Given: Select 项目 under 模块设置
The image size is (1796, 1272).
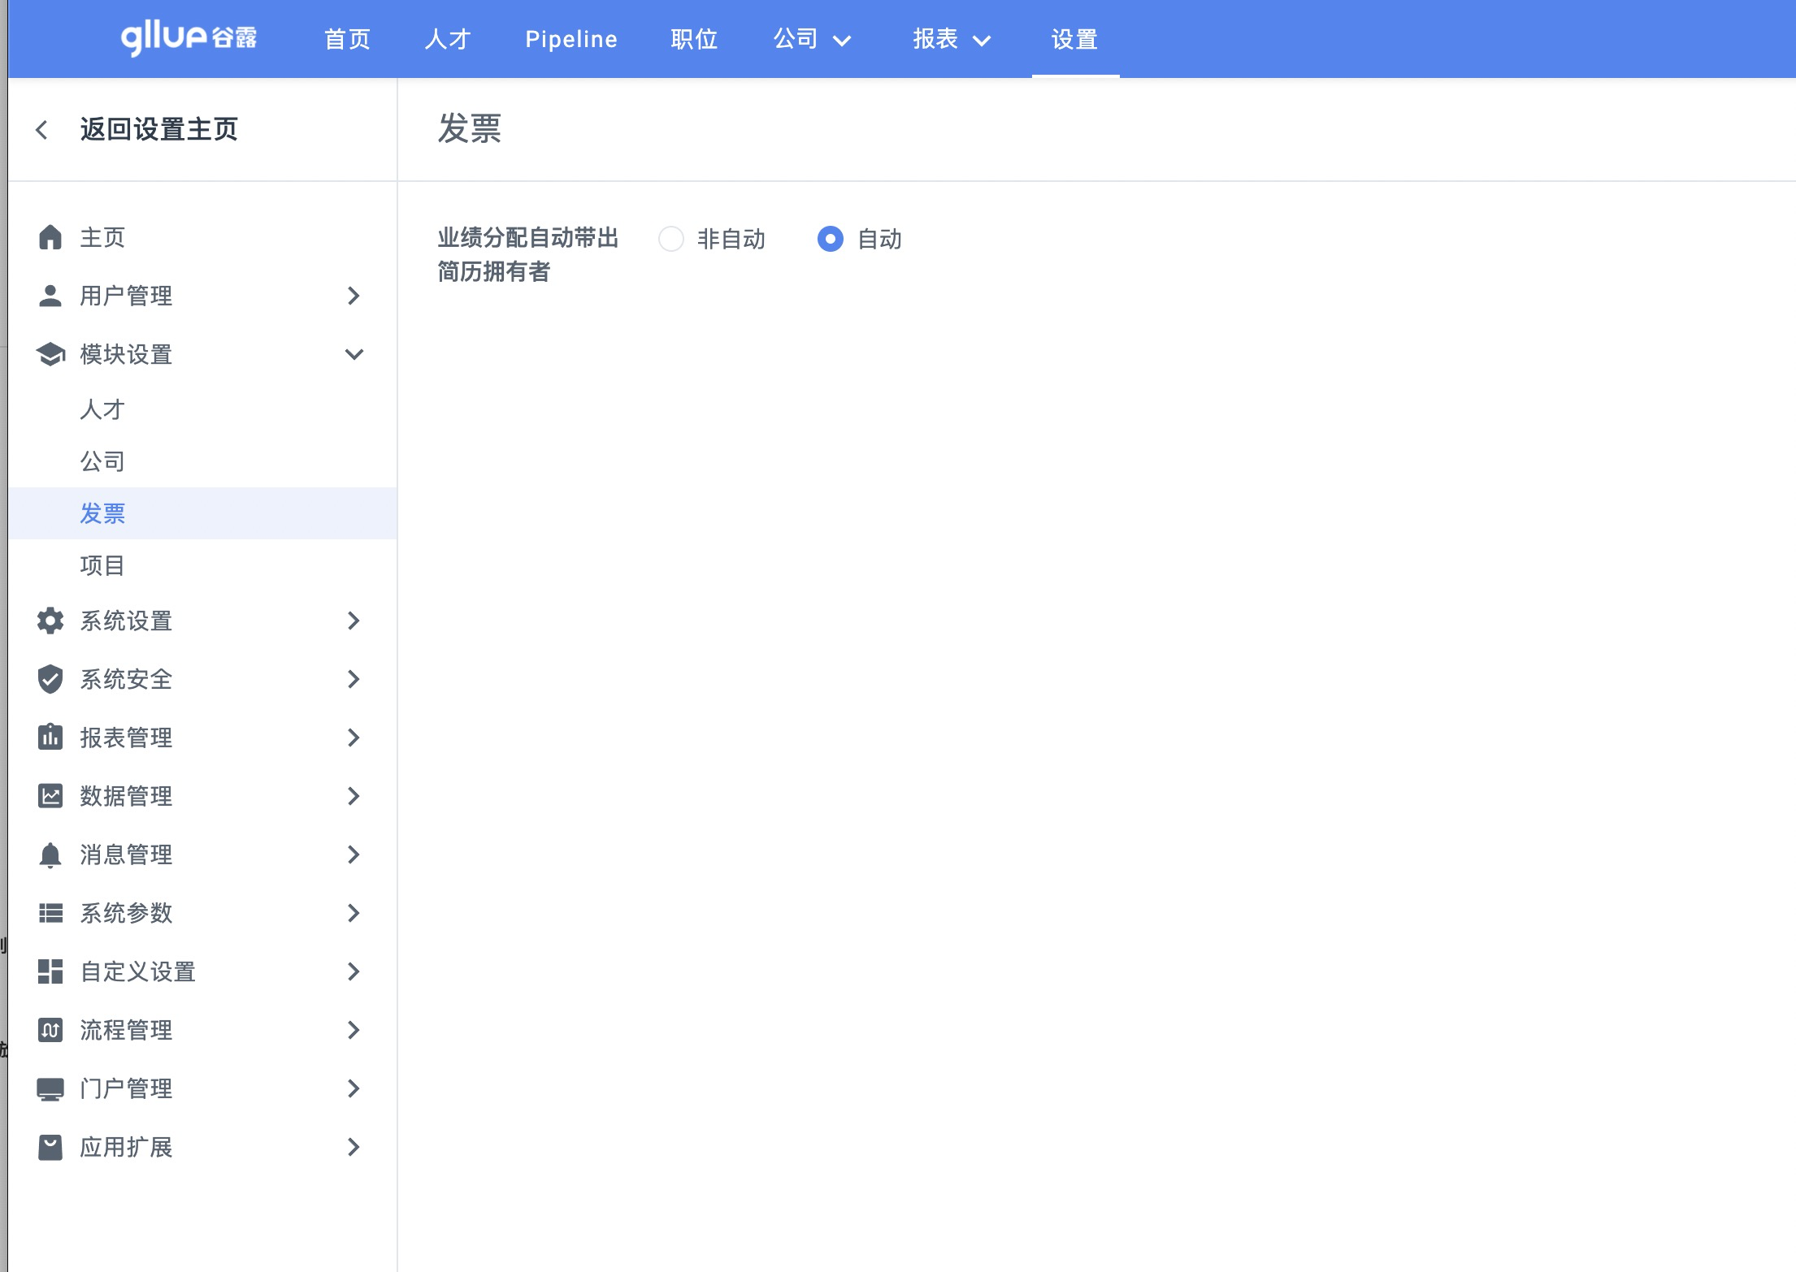Looking at the screenshot, I should coord(102,565).
